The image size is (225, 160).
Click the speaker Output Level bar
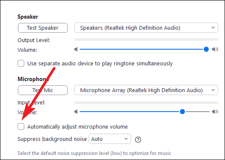pyautogui.click(x=146, y=39)
